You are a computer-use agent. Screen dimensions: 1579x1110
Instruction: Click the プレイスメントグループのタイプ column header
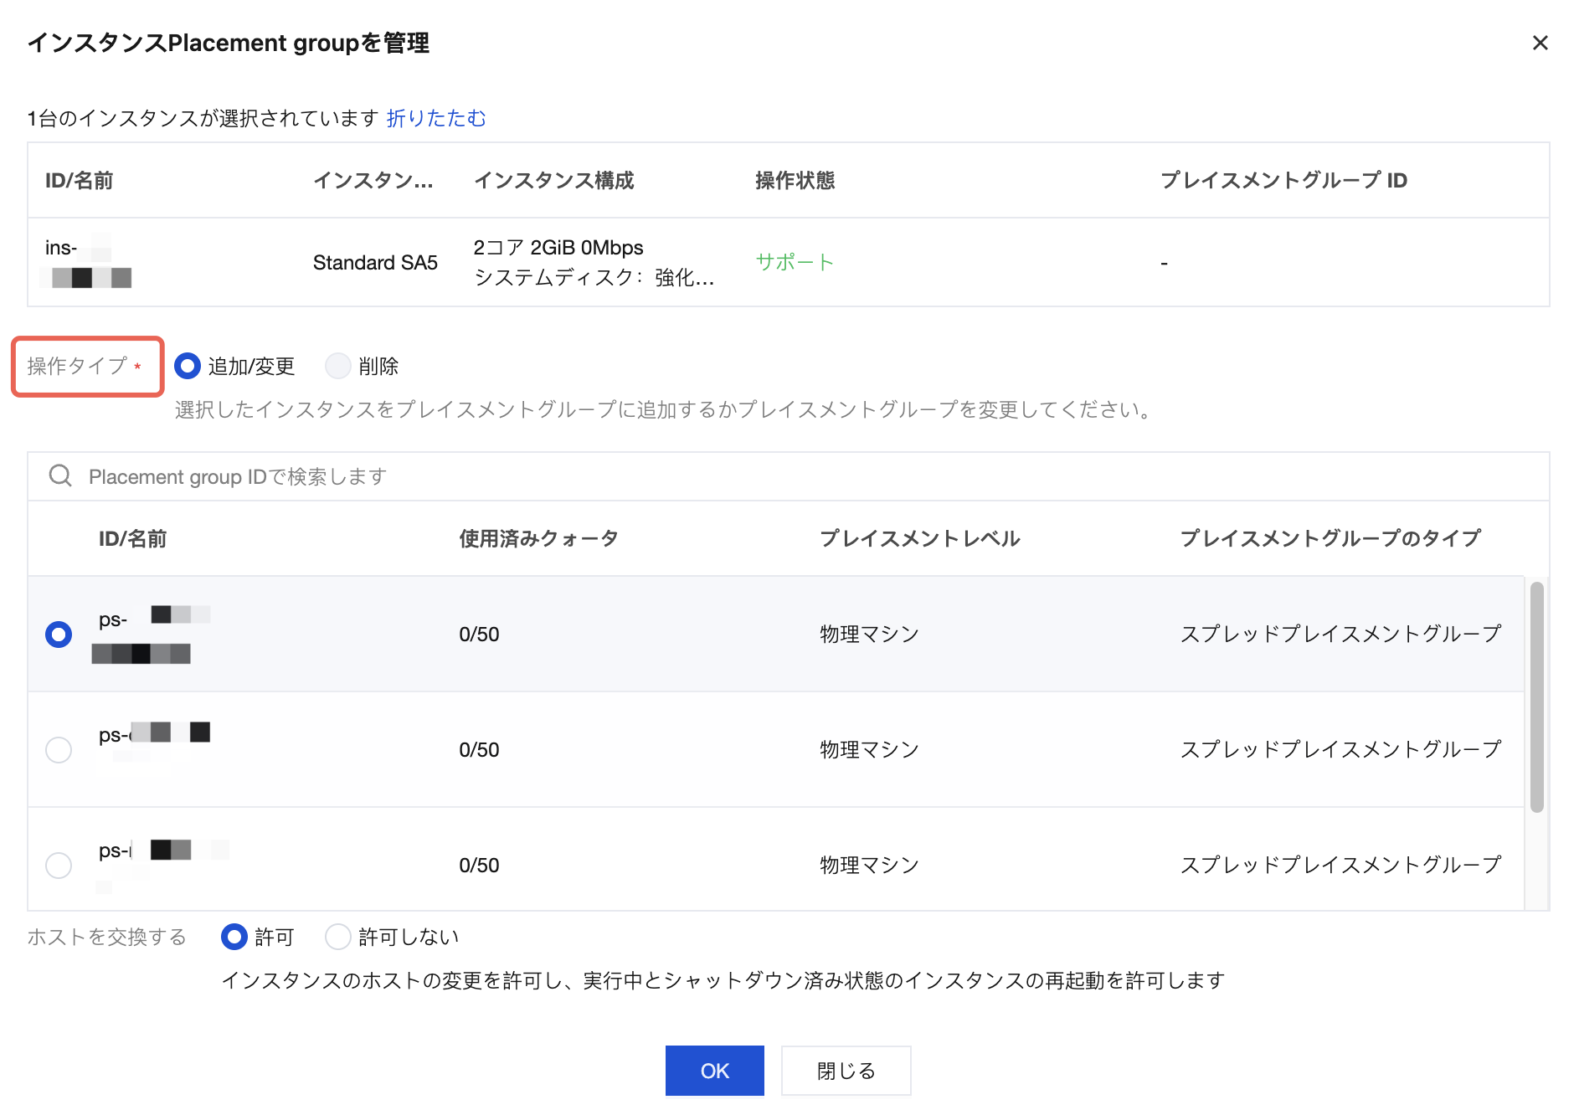(1330, 538)
